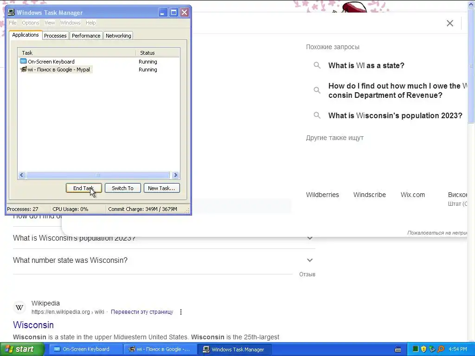The height and width of the screenshot is (356, 475).
Task: Switch to the Processes tab
Action: [55, 36]
